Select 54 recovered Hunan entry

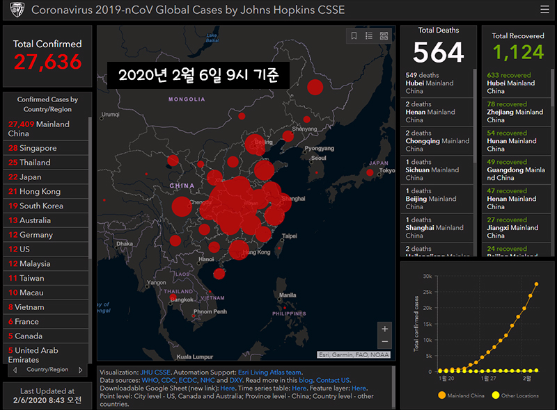(x=517, y=141)
